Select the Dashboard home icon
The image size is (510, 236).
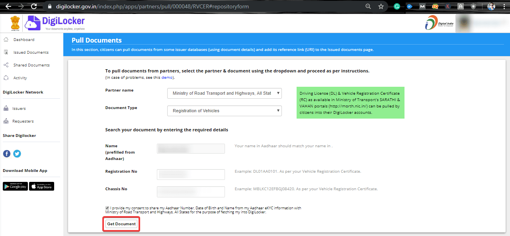pyautogui.click(x=6, y=39)
